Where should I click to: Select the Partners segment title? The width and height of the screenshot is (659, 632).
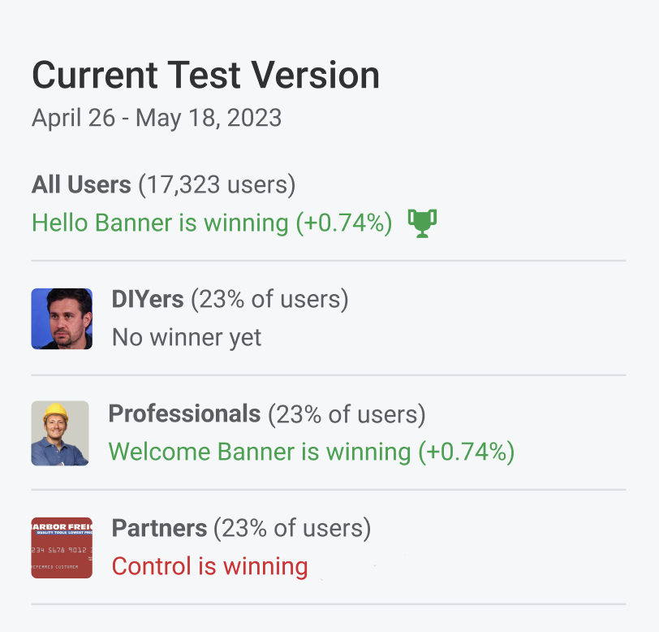(x=159, y=528)
